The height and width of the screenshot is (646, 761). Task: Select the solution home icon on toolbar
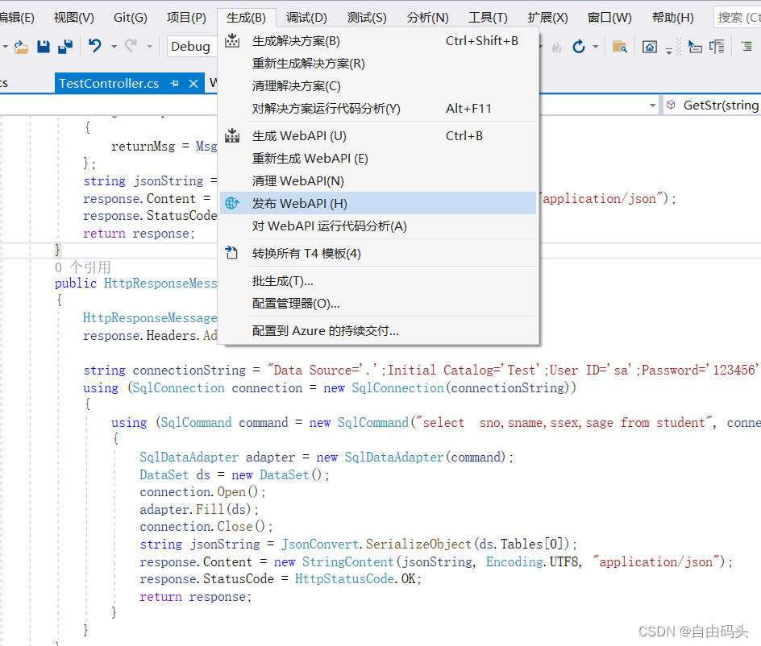[650, 47]
